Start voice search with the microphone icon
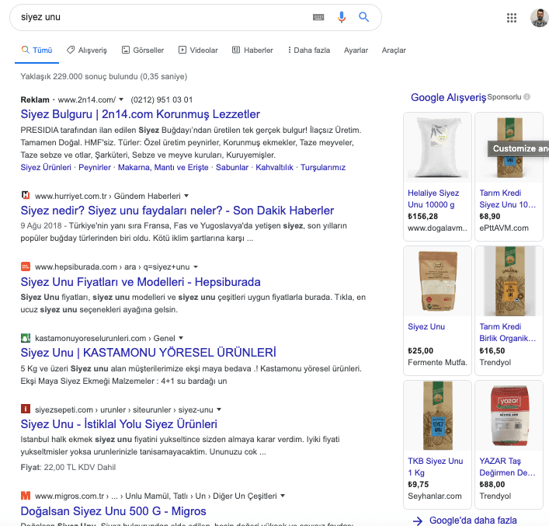Image resolution: width=549 pixels, height=526 pixels. click(342, 17)
